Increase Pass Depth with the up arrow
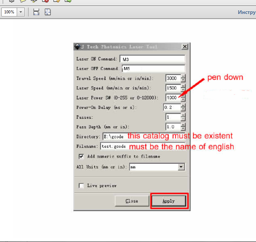 [183, 125]
